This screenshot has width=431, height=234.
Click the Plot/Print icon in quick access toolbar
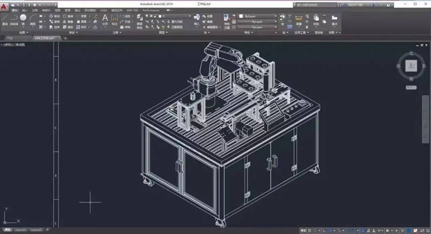(x=35, y=5)
